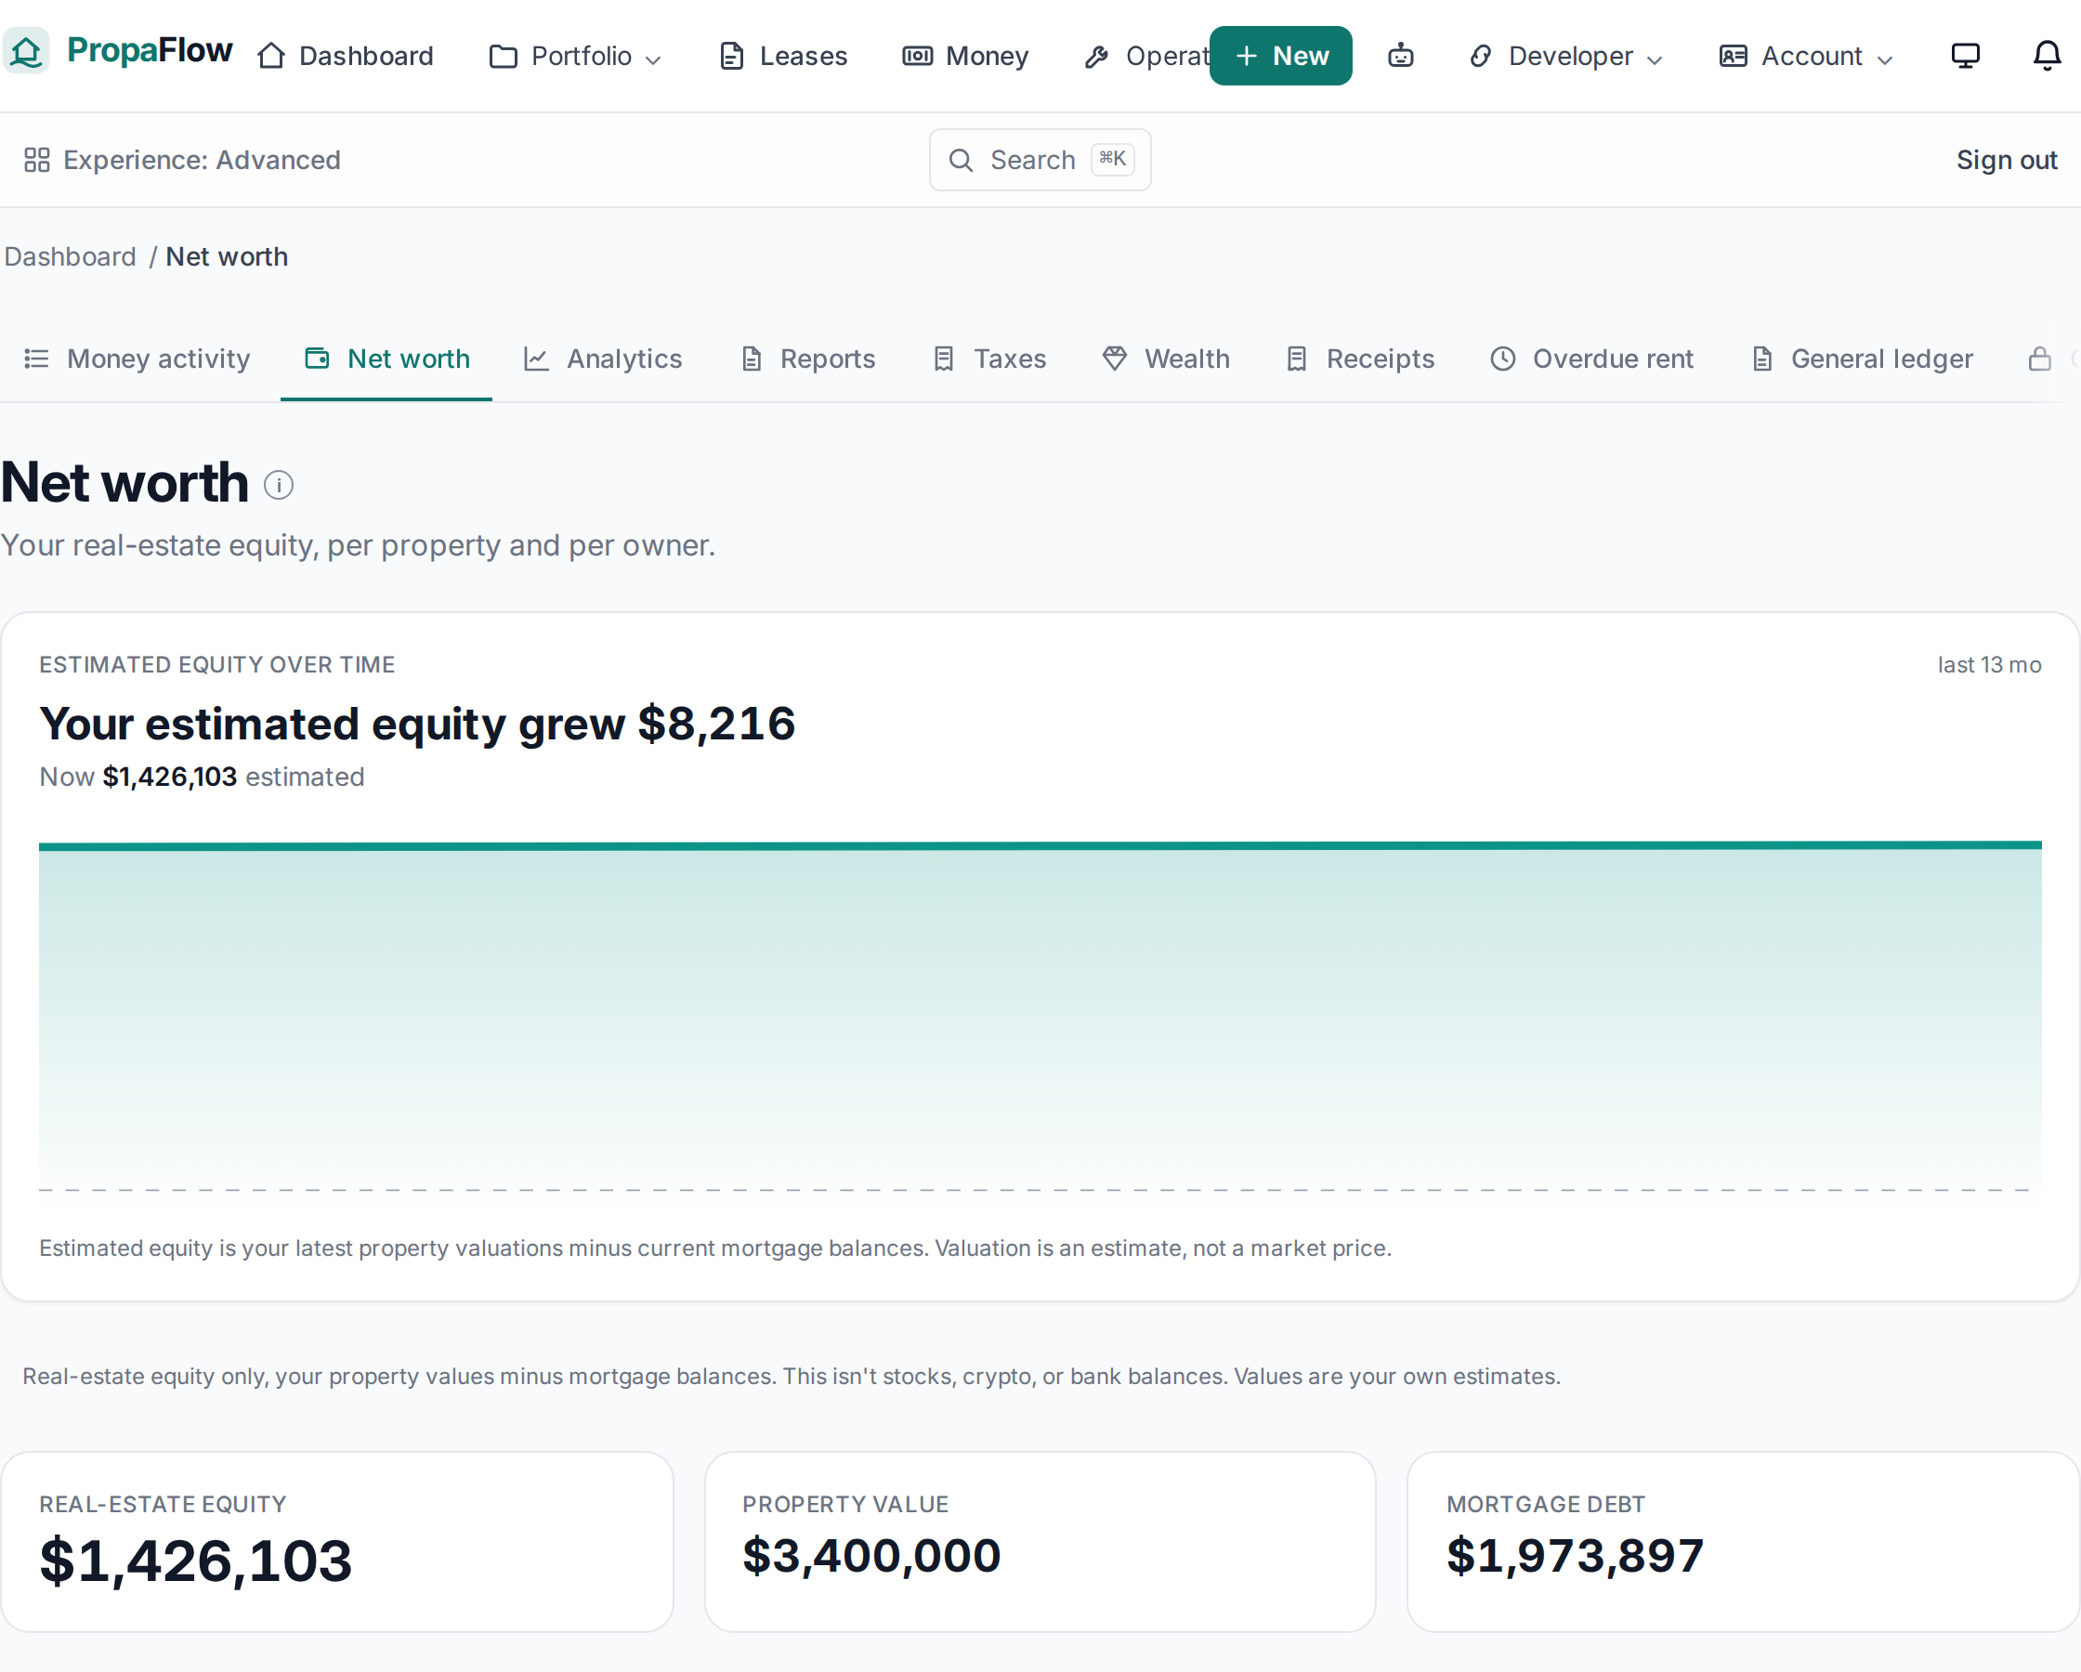Viewport: 2081px width, 1672px height.
Task: Click the 'last 13 mo' label
Action: point(1989,664)
